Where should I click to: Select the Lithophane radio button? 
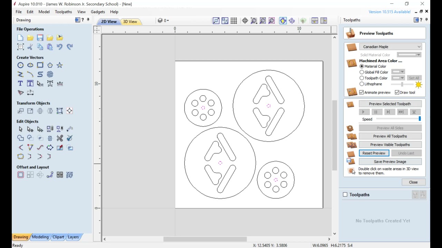tap(362, 84)
